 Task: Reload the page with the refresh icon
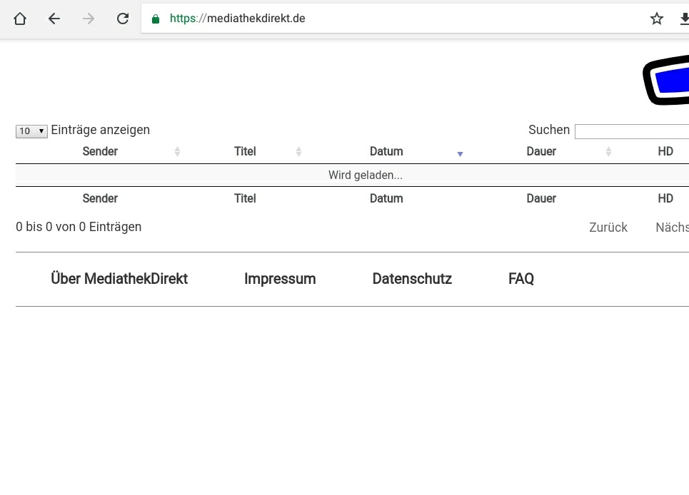coord(123,19)
